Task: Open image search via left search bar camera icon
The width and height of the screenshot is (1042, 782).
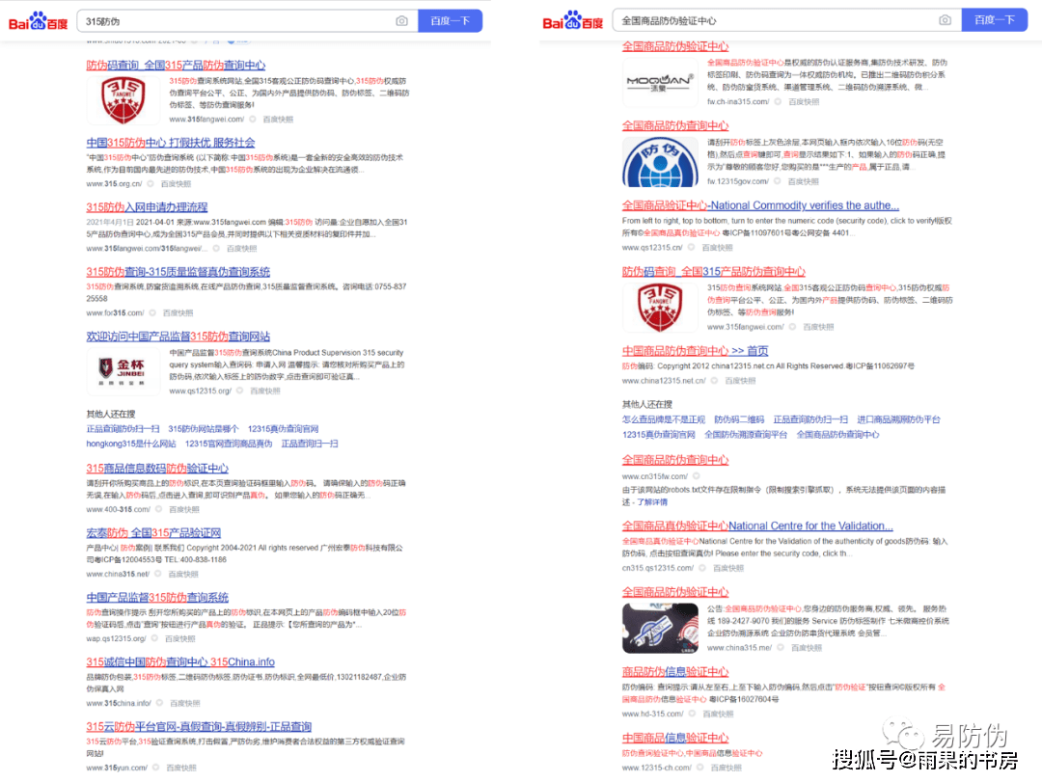Action: click(x=402, y=19)
